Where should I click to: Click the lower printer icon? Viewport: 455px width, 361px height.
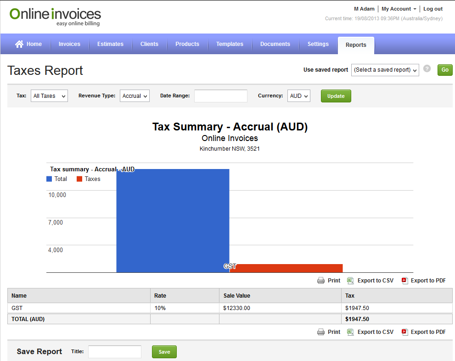[x=321, y=332]
